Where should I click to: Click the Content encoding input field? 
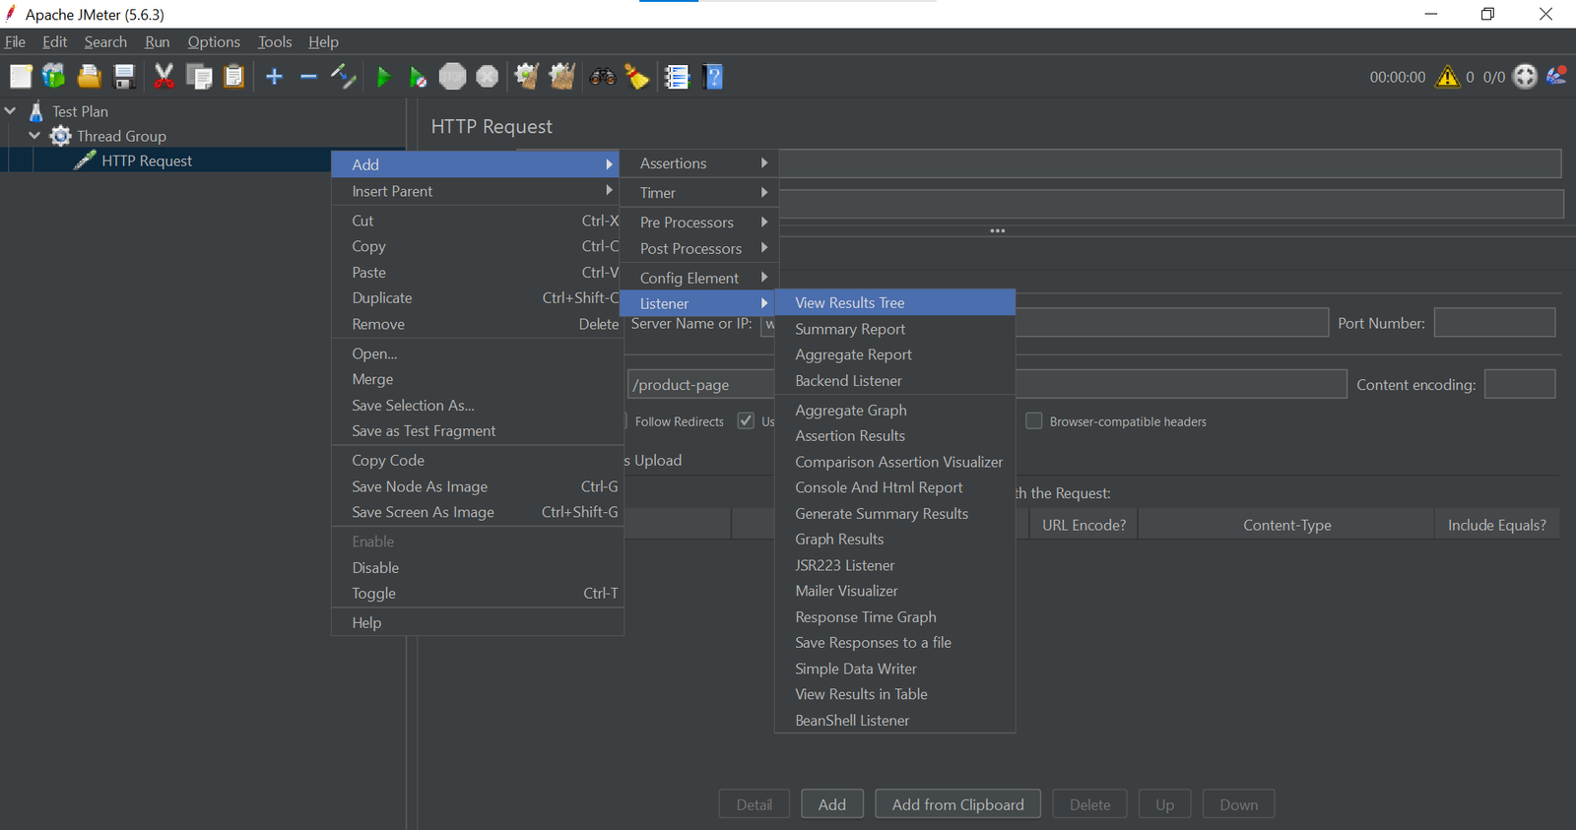[x=1520, y=384]
